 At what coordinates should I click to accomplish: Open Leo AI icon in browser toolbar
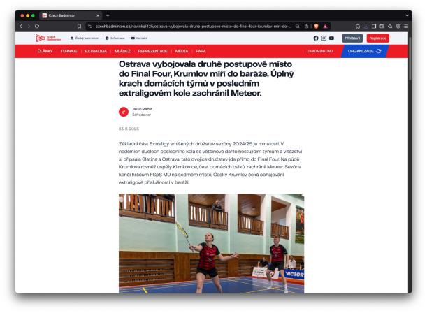click(390, 27)
